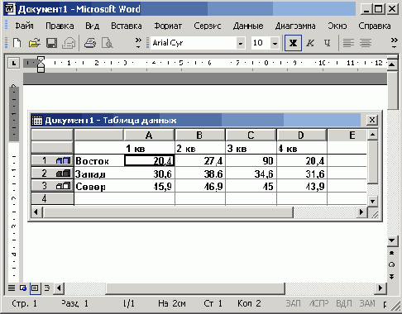Toggle Italic formatting button
This screenshot has width=402, height=314.
click(310, 43)
